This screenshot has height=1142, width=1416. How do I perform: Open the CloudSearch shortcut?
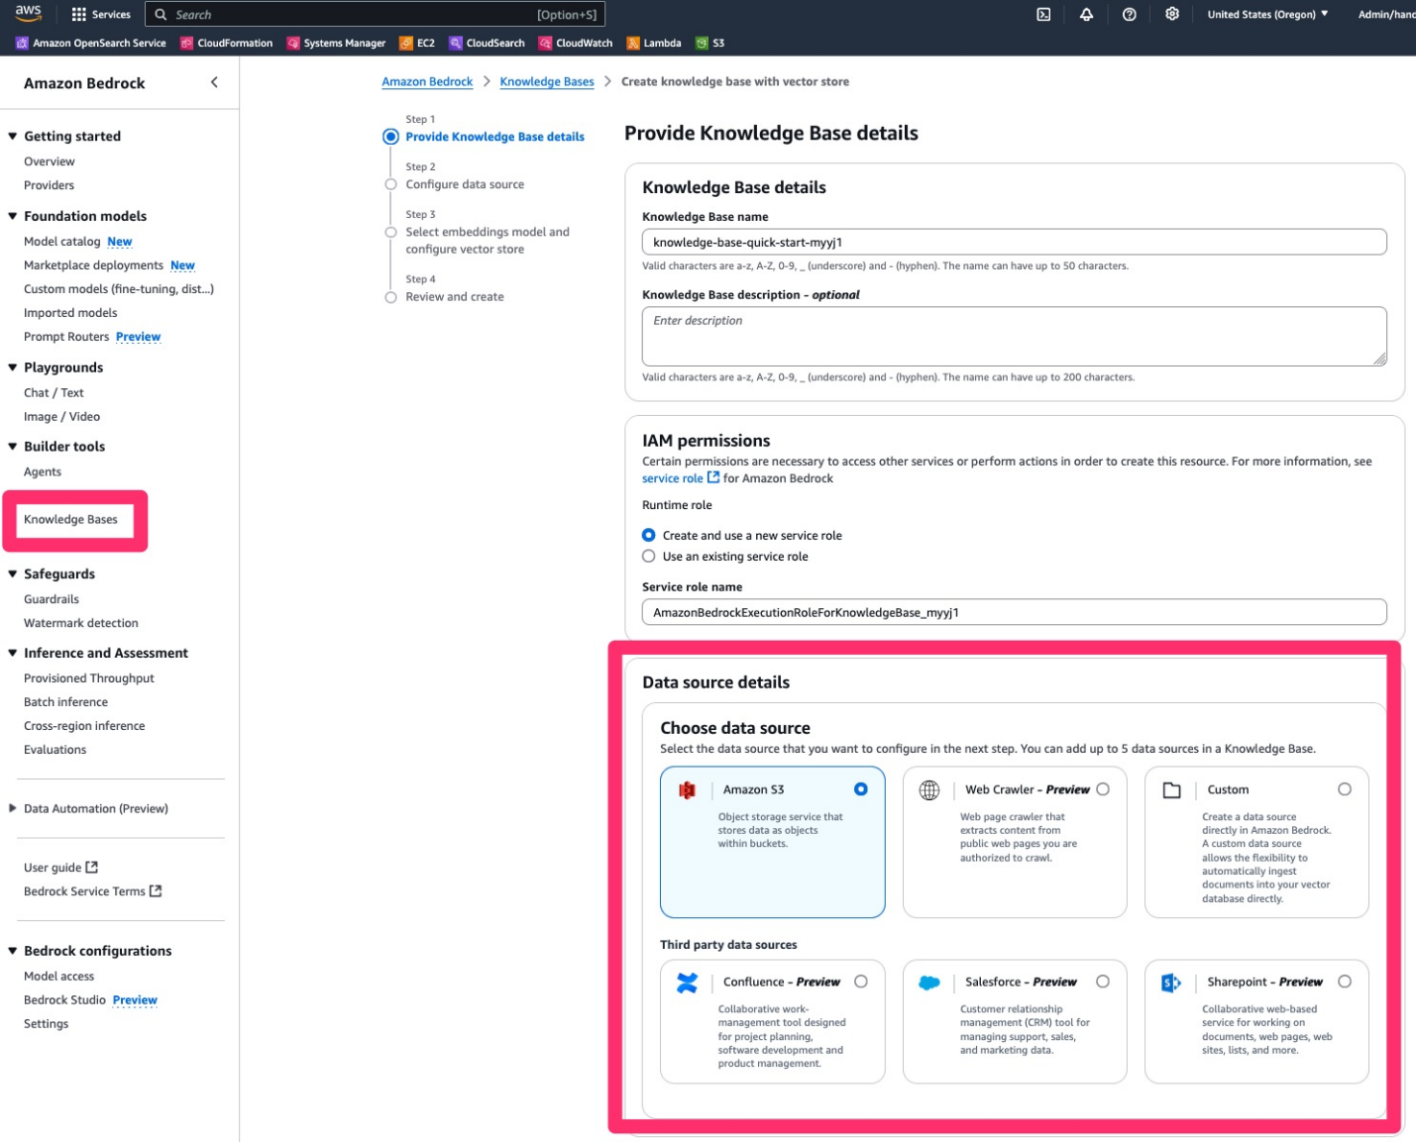pyautogui.click(x=487, y=44)
